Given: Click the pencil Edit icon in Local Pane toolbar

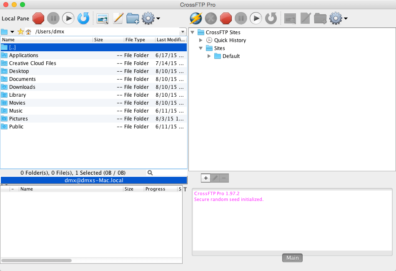Looking at the screenshot, I should click(x=118, y=18).
